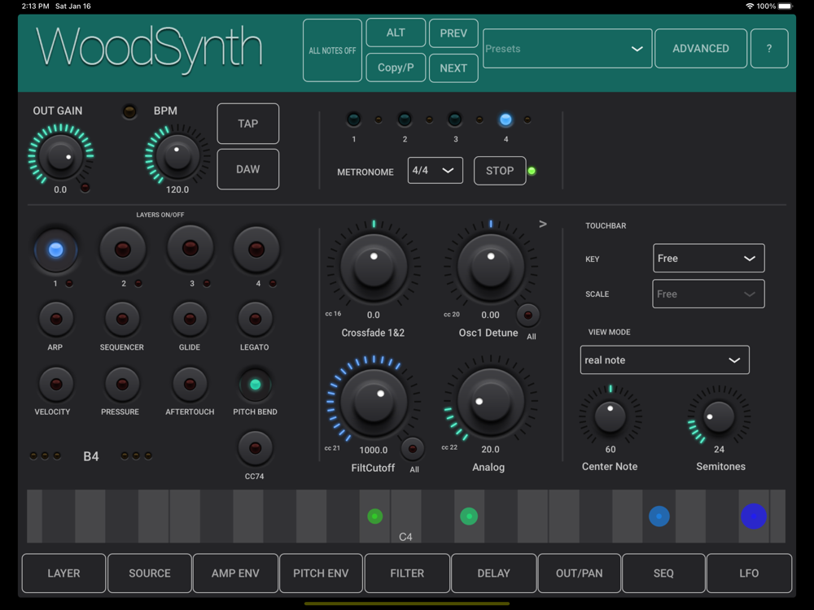
Task: Disable the PITCH BEND toggle
Action: pos(255,385)
